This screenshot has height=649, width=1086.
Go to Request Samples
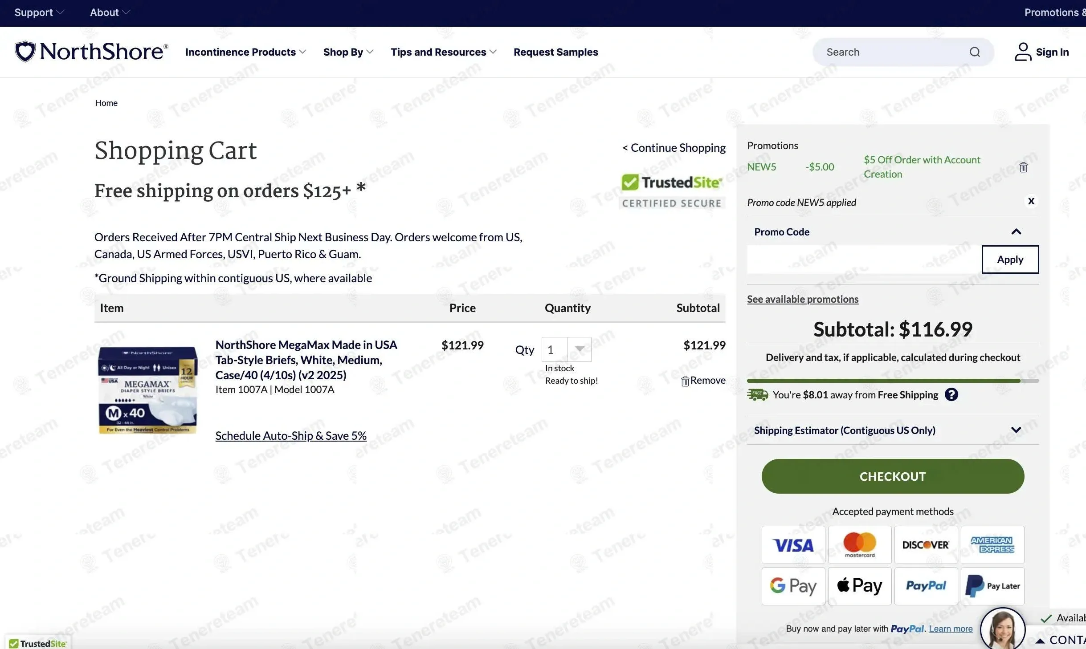555,52
